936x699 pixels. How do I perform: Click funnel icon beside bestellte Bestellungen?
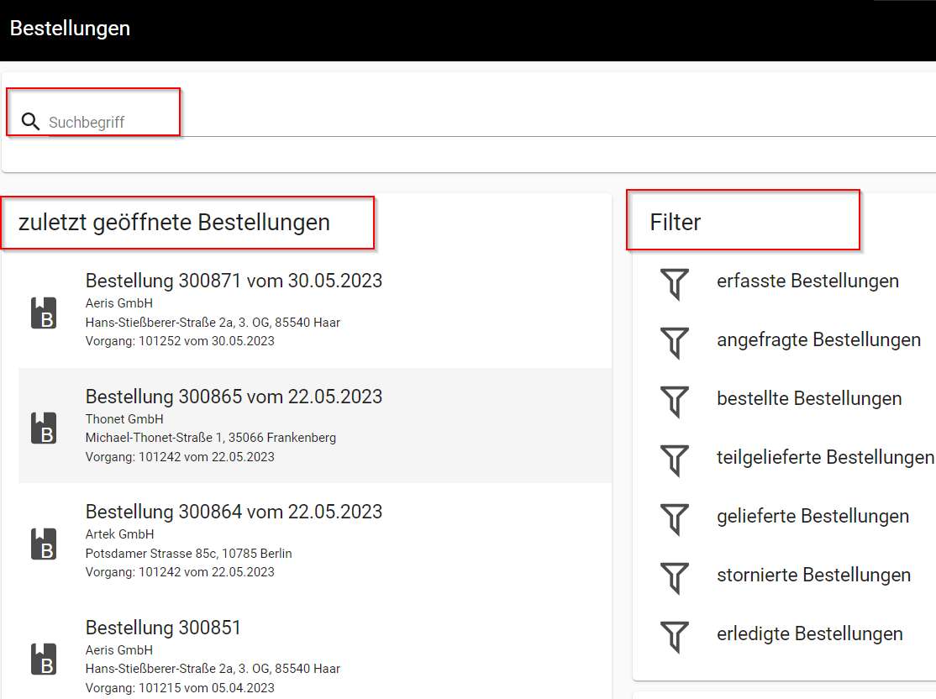(675, 401)
